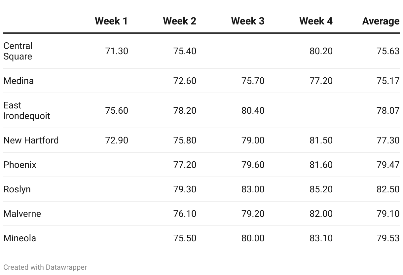Select the Phoenix row label
This screenshot has width=403, height=275.
click(x=20, y=165)
